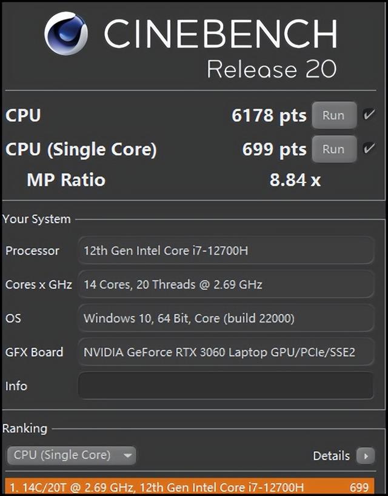This screenshot has height=496, width=388.
Task: Click the 6178 pts CPU score
Action: coord(269,115)
